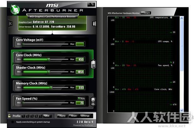Toggle the Auto fan speed button
The height and width of the screenshot is (128, 194).
[x=81, y=98]
